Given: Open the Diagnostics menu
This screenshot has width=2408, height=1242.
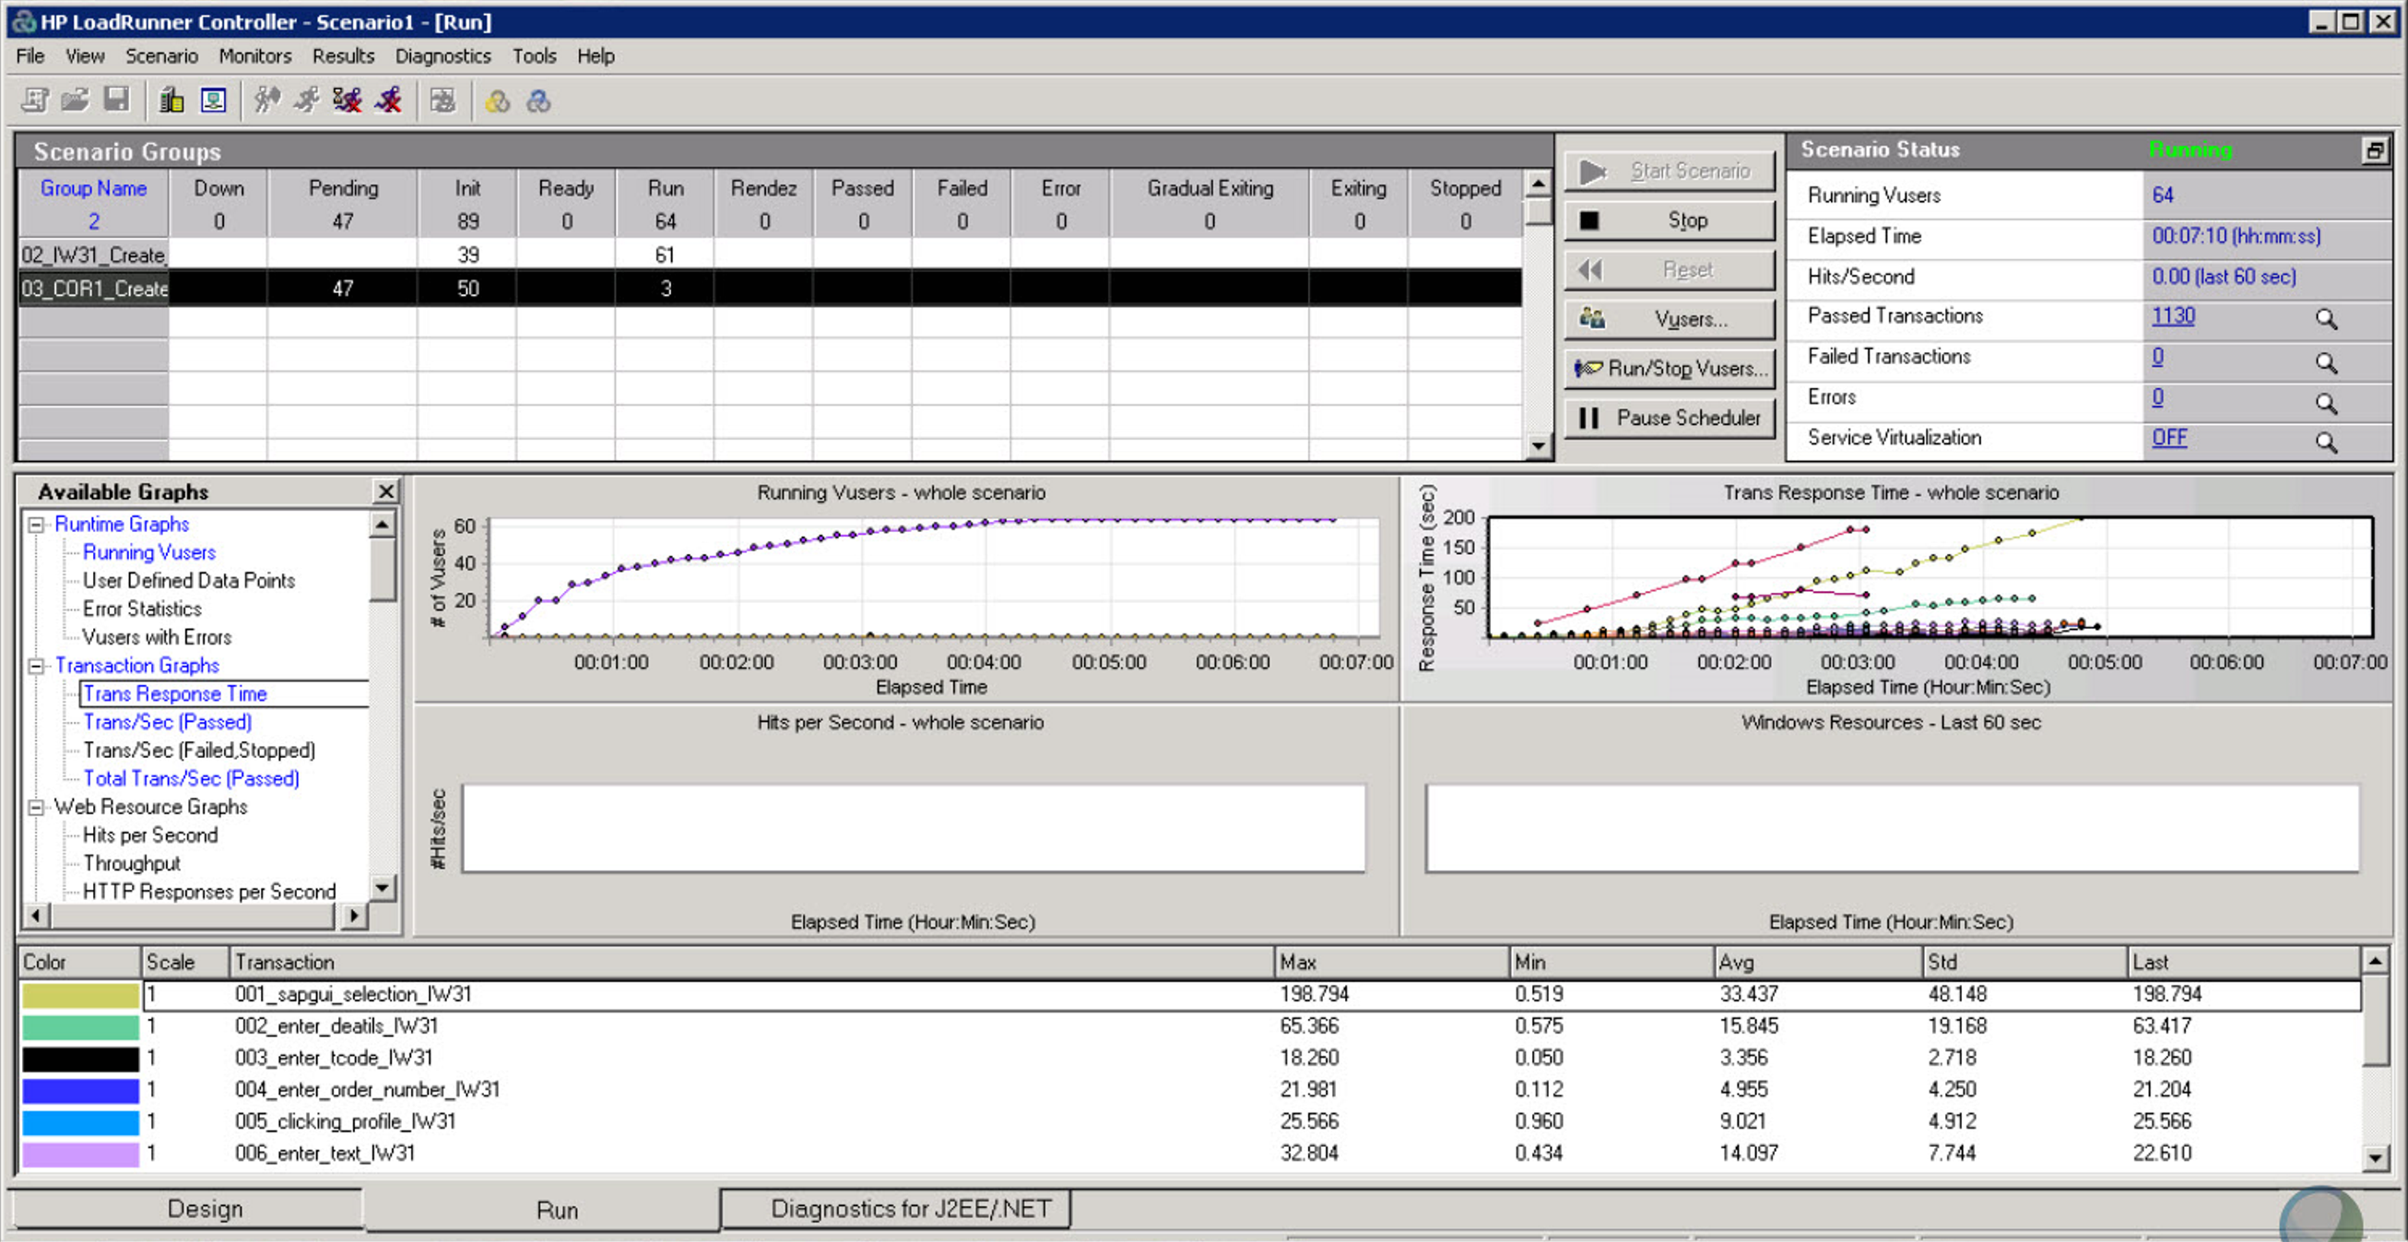Looking at the screenshot, I should pos(443,56).
